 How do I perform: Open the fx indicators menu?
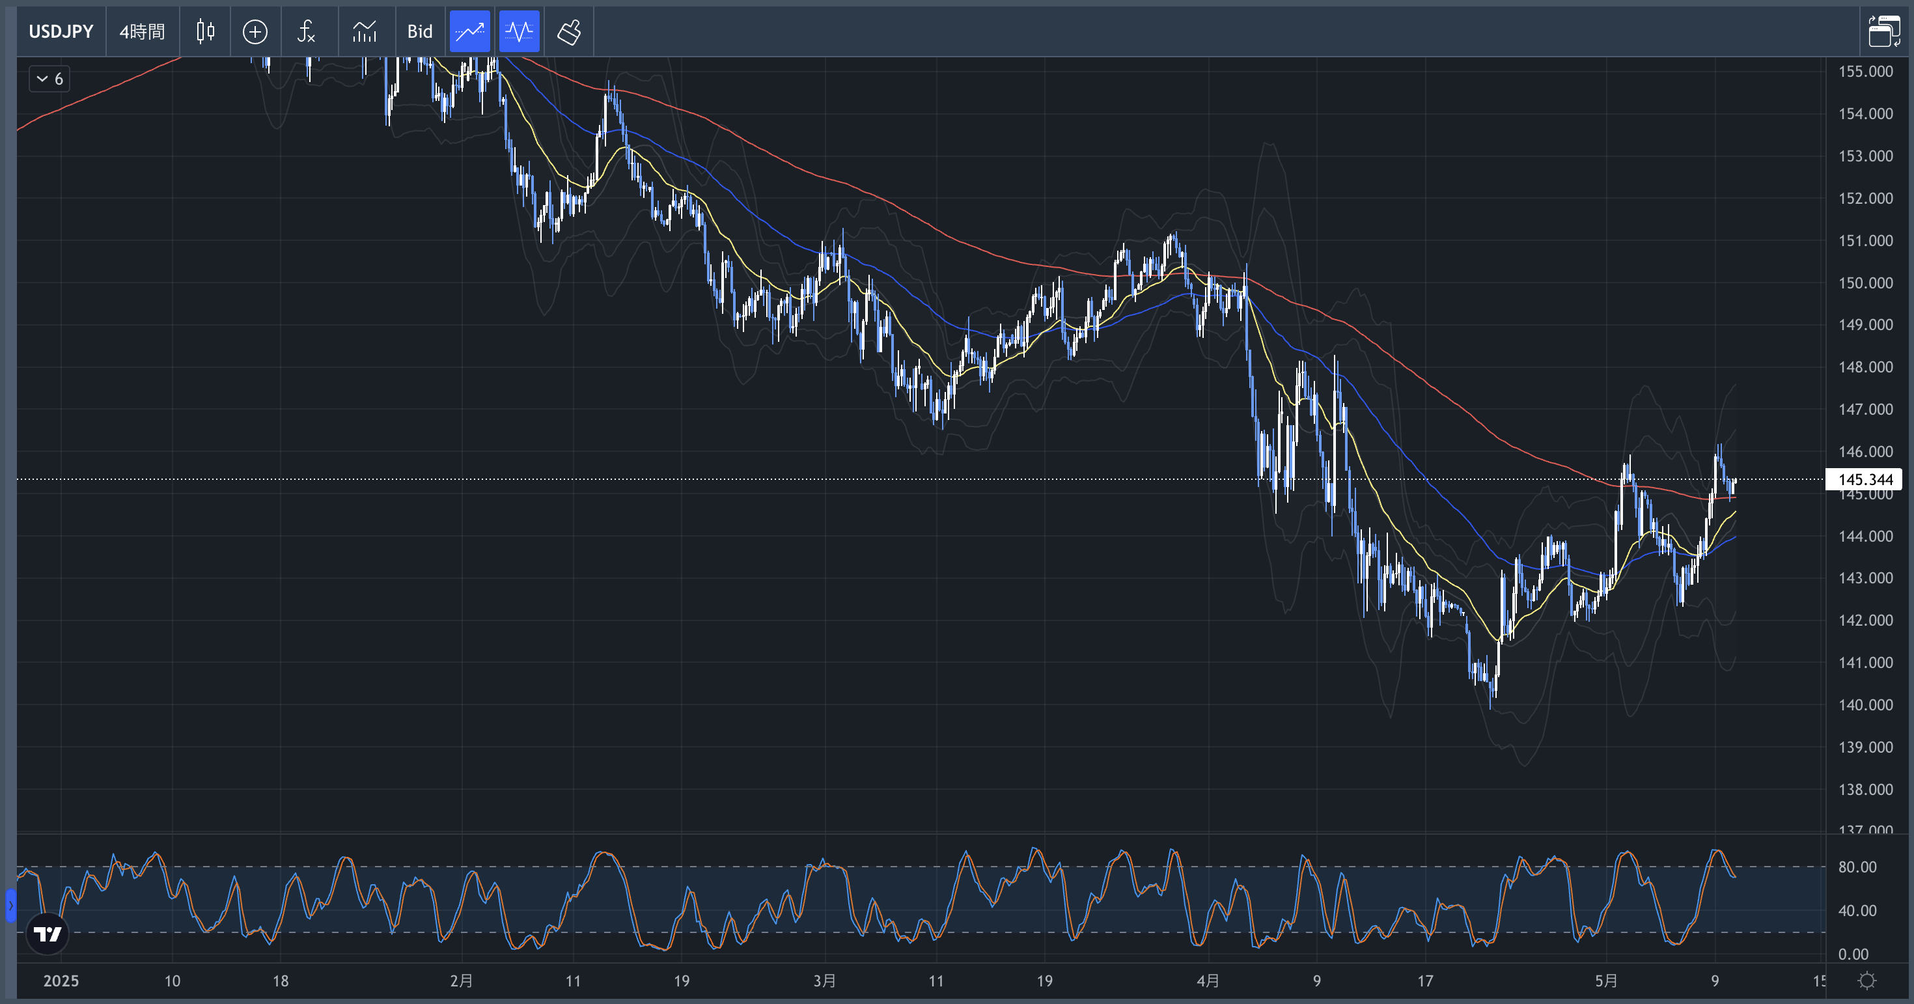pyautogui.click(x=306, y=31)
